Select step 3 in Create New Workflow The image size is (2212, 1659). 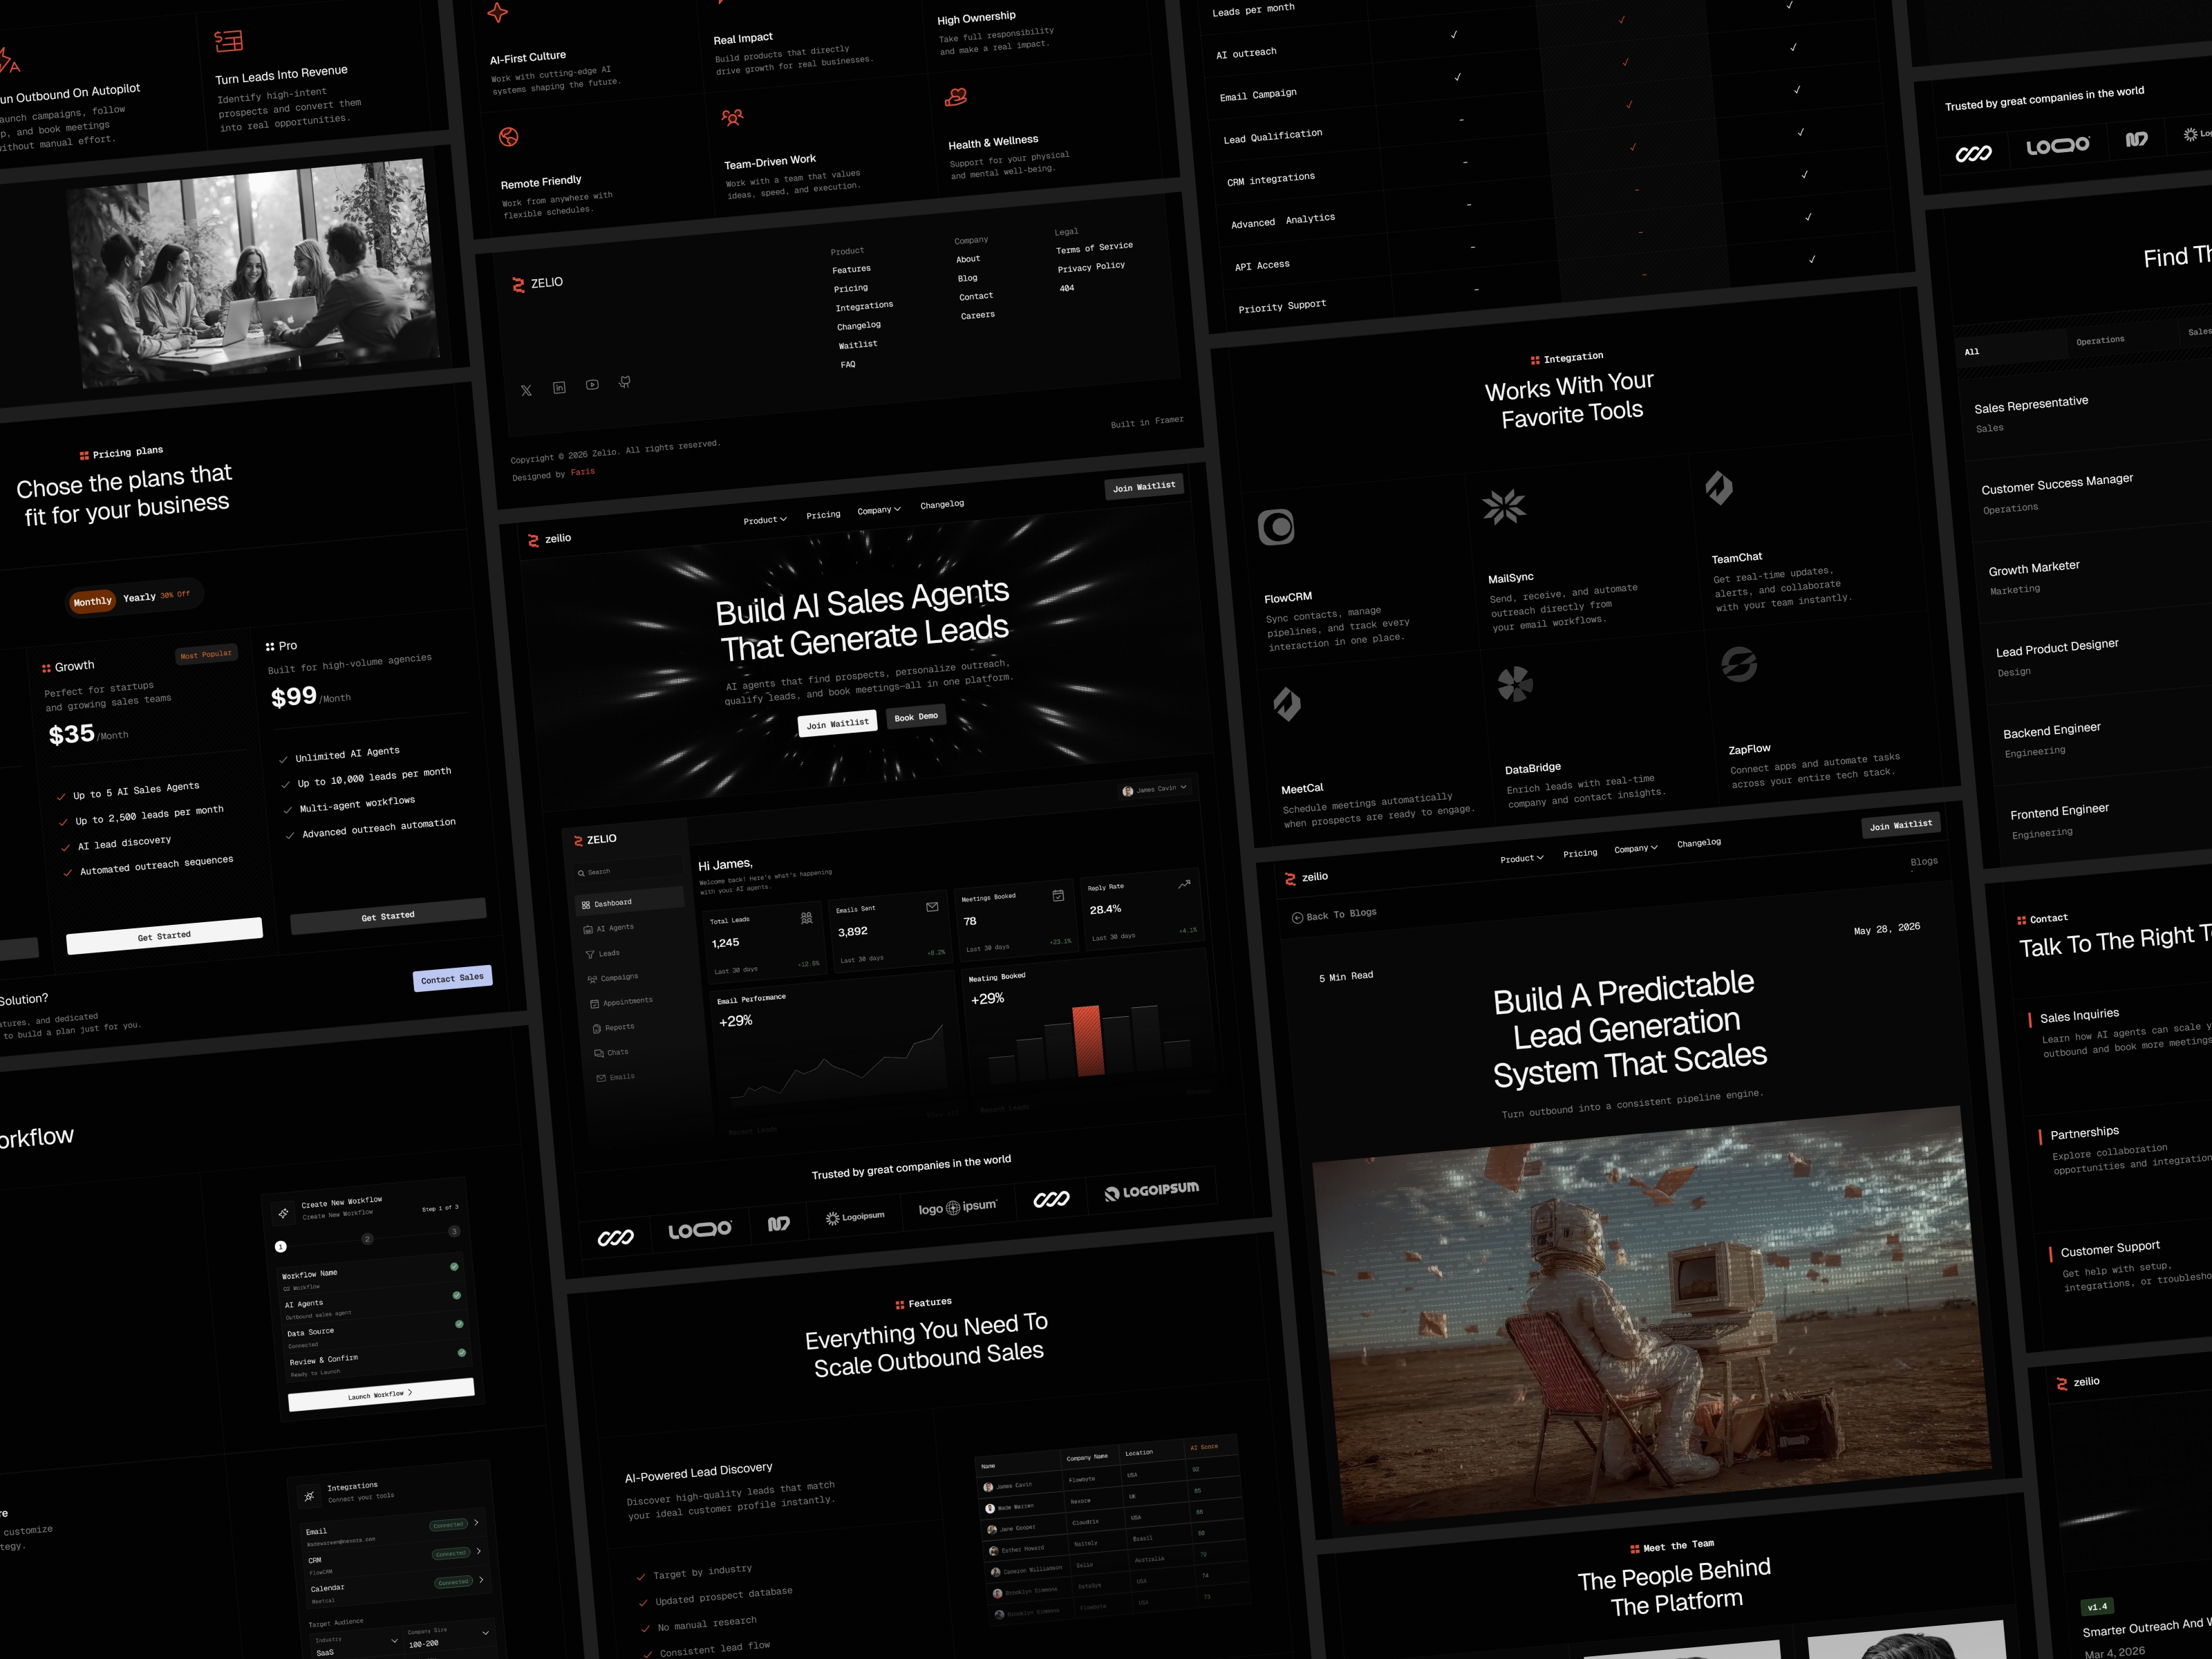pos(454,1231)
